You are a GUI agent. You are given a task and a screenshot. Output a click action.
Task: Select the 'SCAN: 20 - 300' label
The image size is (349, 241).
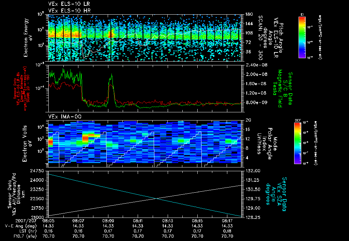click(260, 37)
